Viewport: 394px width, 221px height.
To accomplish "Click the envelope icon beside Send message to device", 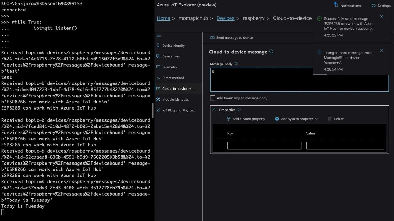I will (x=212, y=37).
